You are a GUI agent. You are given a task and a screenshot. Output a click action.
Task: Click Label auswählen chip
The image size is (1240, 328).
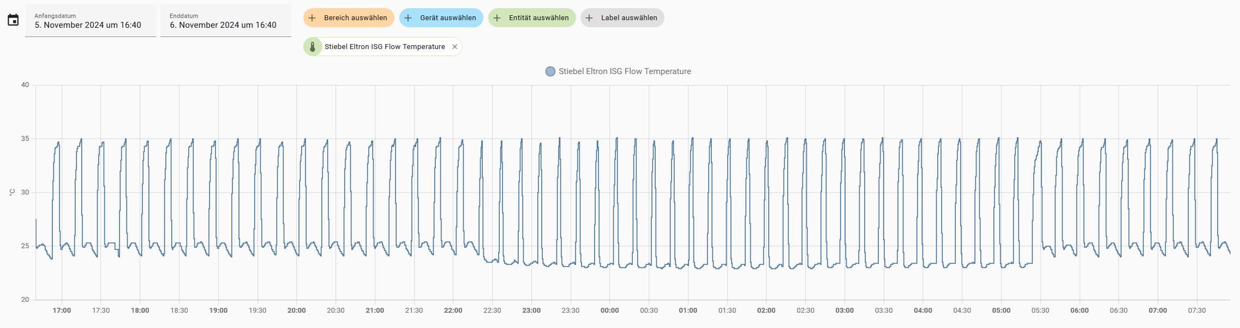(622, 18)
